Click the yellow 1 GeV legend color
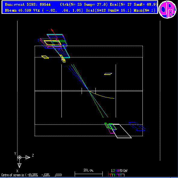The width and height of the screenshot is (178, 178). click(112, 171)
